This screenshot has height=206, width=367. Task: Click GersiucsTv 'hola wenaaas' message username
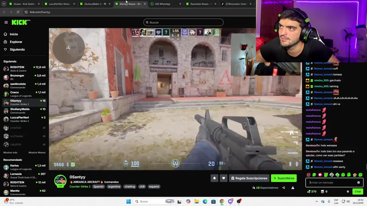(x=313, y=145)
